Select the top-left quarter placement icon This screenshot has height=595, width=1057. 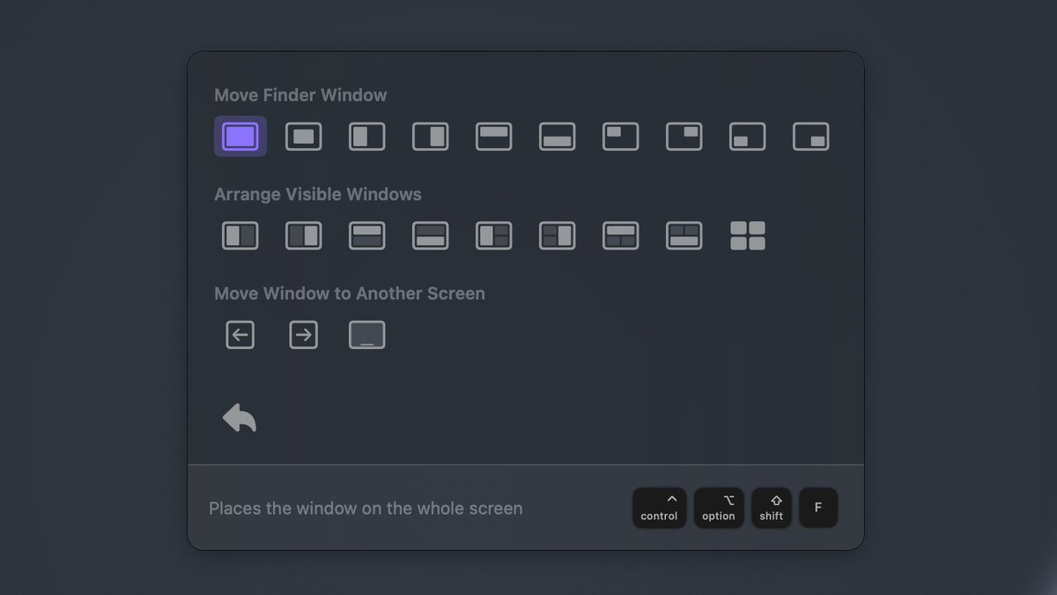(x=620, y=136)
